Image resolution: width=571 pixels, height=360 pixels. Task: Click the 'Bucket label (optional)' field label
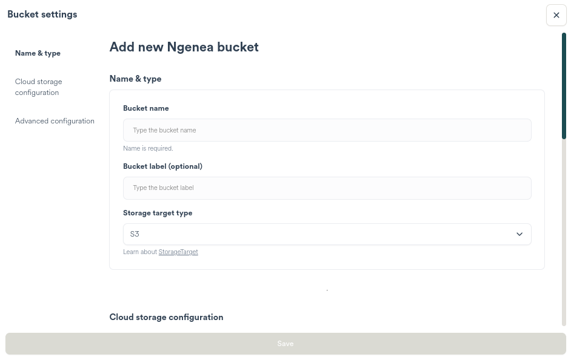pos(162,166)
